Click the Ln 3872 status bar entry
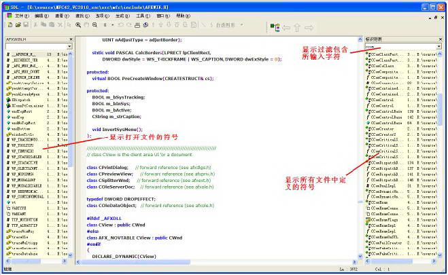Screen dimensions: 448x275 pyautogui.click(x=348, y=269)
